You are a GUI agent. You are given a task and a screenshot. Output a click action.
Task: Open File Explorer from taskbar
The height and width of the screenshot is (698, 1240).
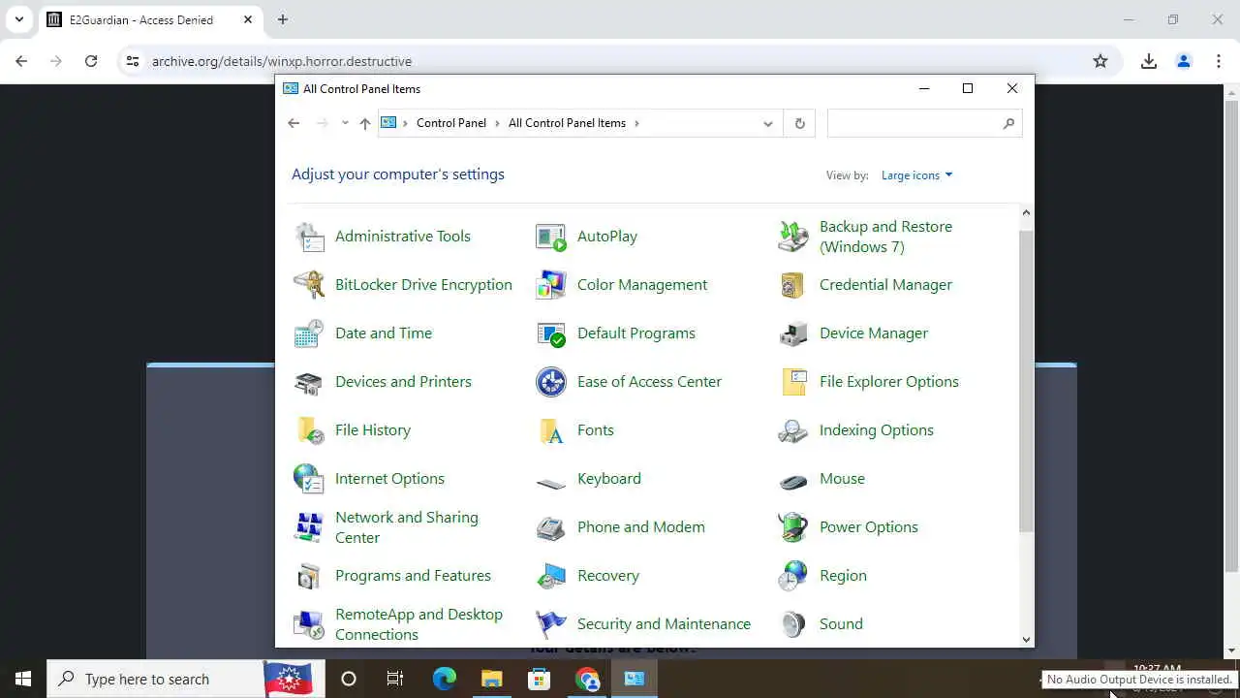point(492,679)
